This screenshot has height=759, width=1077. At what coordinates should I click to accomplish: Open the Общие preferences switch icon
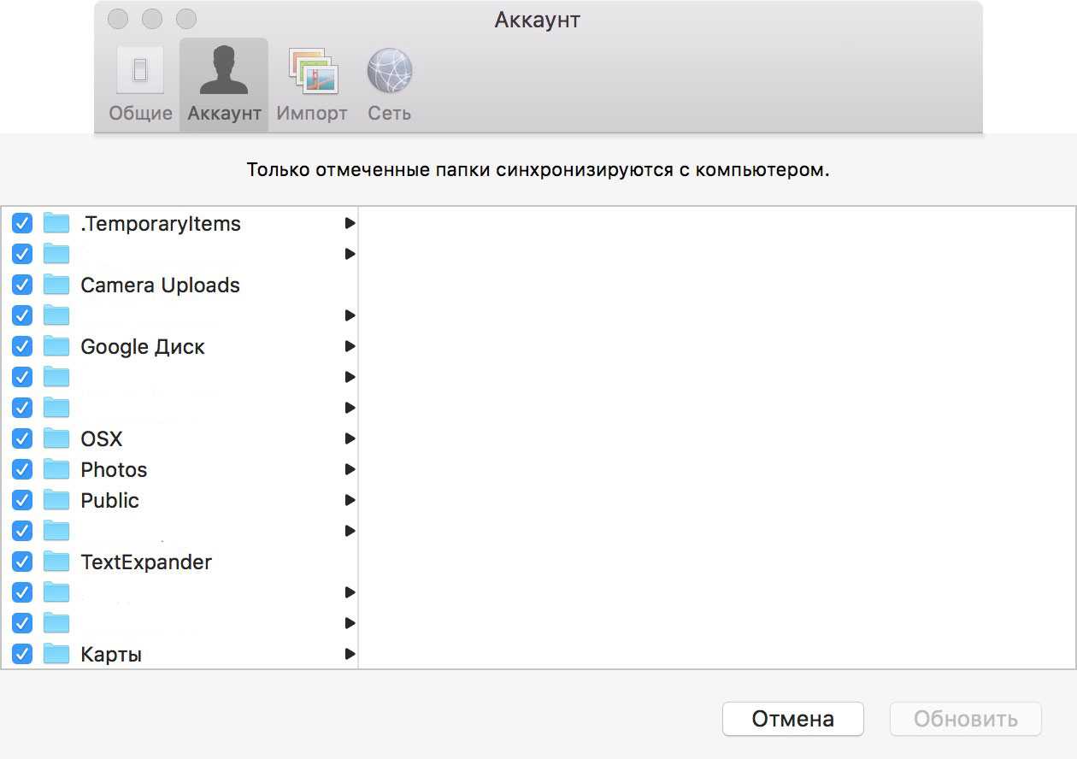pos(140,70)
